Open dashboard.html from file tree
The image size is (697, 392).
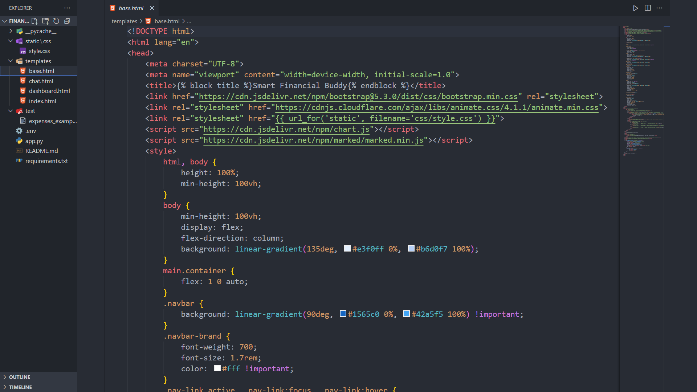[49, 91]
